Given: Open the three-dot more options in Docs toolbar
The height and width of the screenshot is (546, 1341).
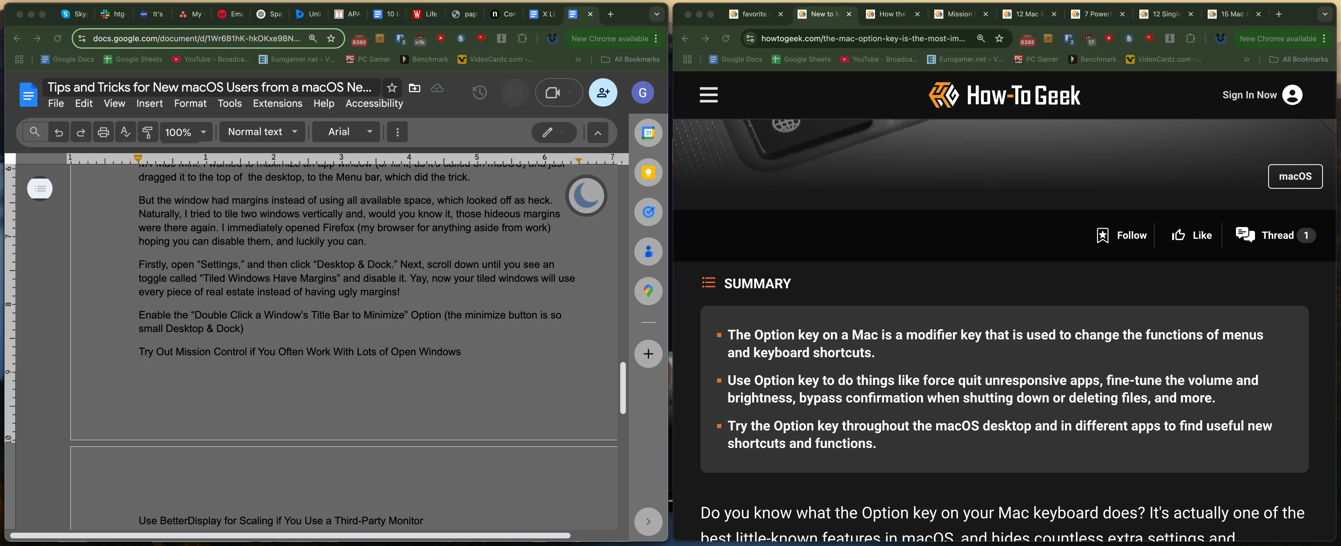Looking at the screenshot, I should (x=398, y=132).
